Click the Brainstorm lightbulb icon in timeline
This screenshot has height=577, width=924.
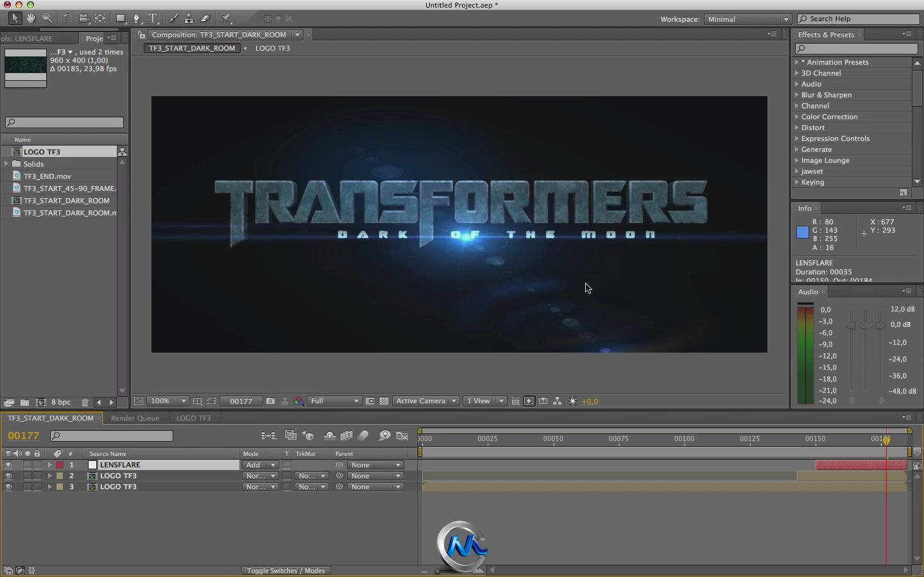coord(384,435)
